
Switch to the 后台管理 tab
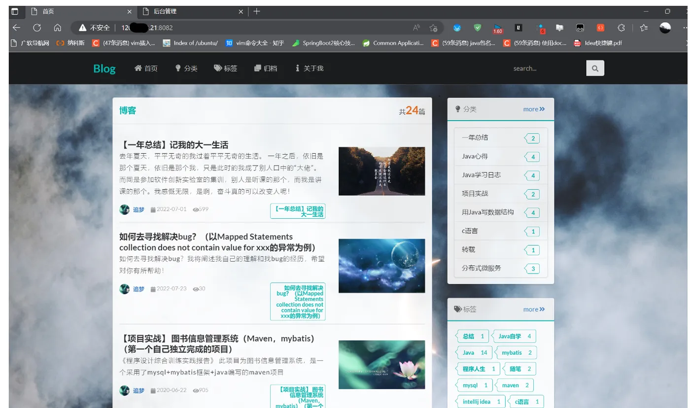coord(192,11)
